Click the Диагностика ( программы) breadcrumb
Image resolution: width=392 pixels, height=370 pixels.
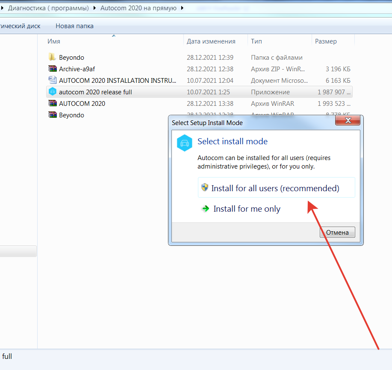(48, 8)
